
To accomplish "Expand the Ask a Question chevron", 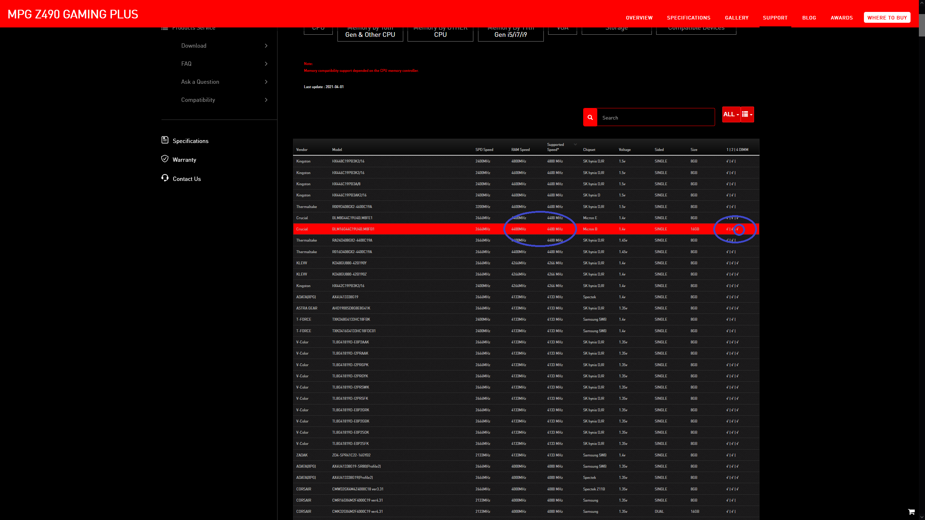I will click(266, 82).
